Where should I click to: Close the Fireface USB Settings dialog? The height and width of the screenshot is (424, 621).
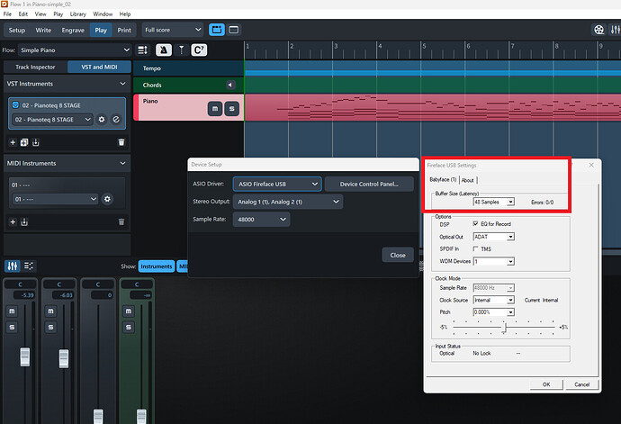point(591,165)
